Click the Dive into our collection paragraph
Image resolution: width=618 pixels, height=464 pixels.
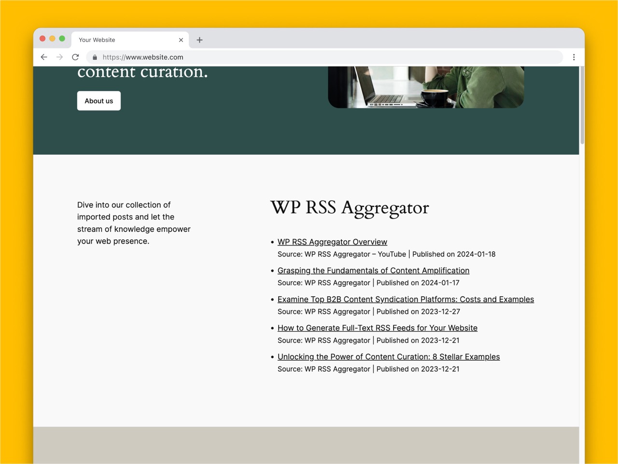point(134,223)
